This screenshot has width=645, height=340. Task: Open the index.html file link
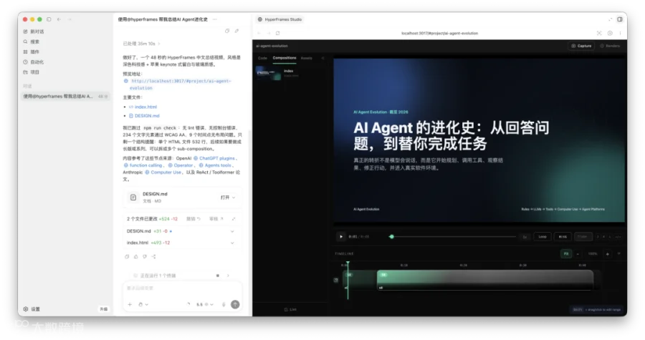coord(145,107)
